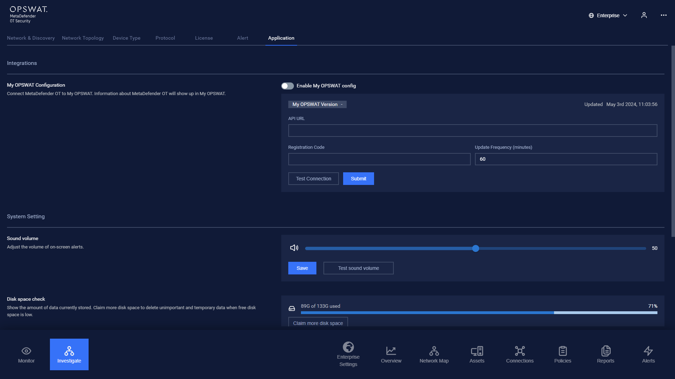Click Test Connection button
Viewport: 675px width, 379px height.
click(314, 179)
